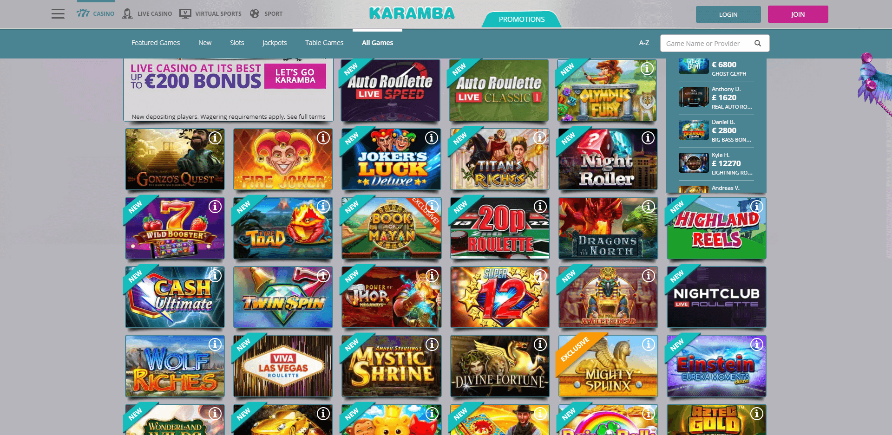Switch to the Jackpots tab
The width and height of the screenshot is (892, 435).
[275, 43]
